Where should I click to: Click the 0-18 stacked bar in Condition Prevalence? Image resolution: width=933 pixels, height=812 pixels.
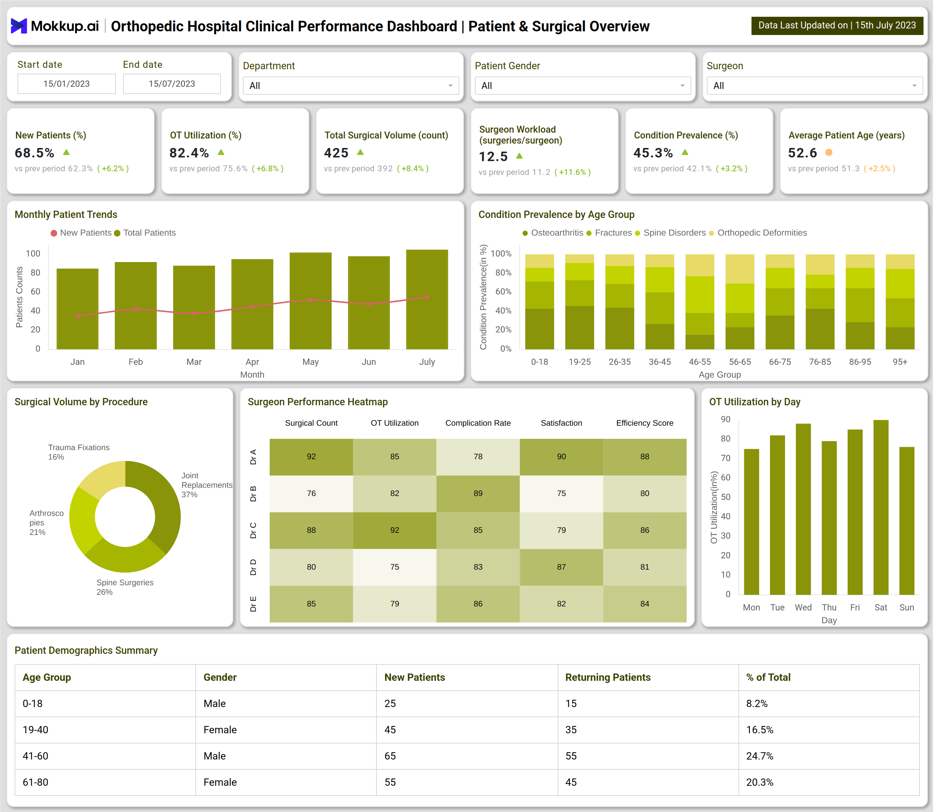click(539, 302)
